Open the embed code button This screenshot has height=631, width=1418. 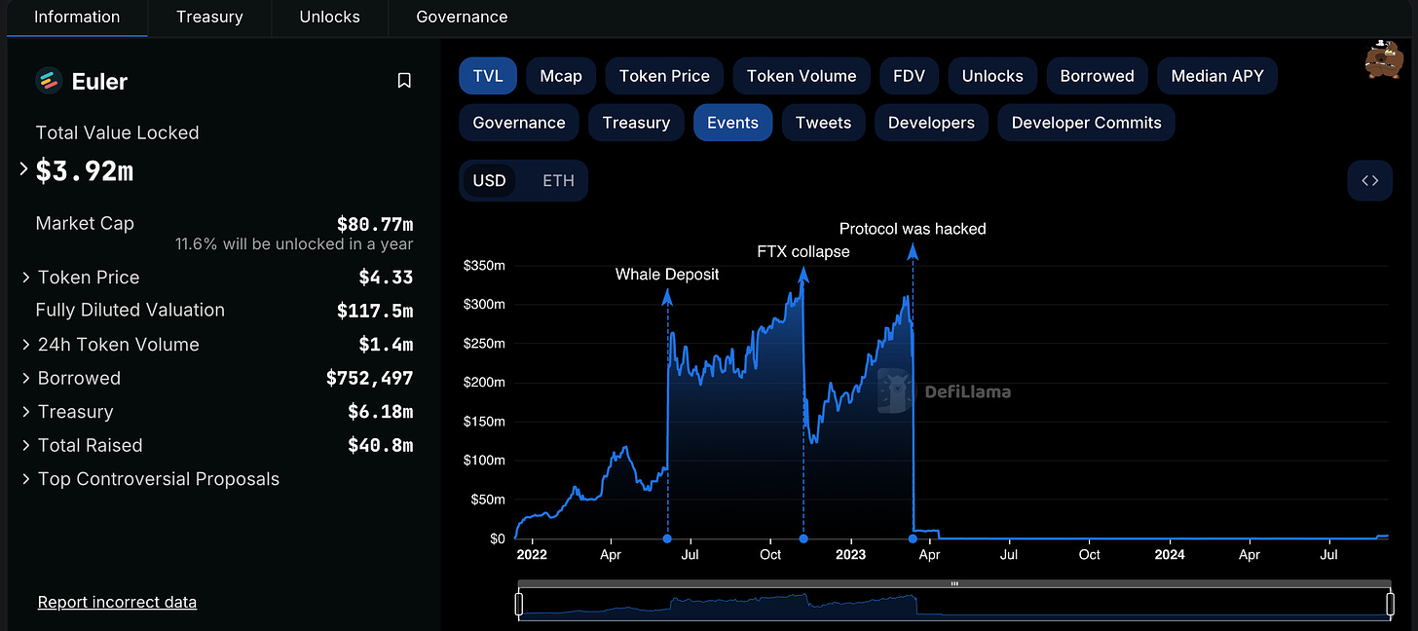coord(1369,180)
